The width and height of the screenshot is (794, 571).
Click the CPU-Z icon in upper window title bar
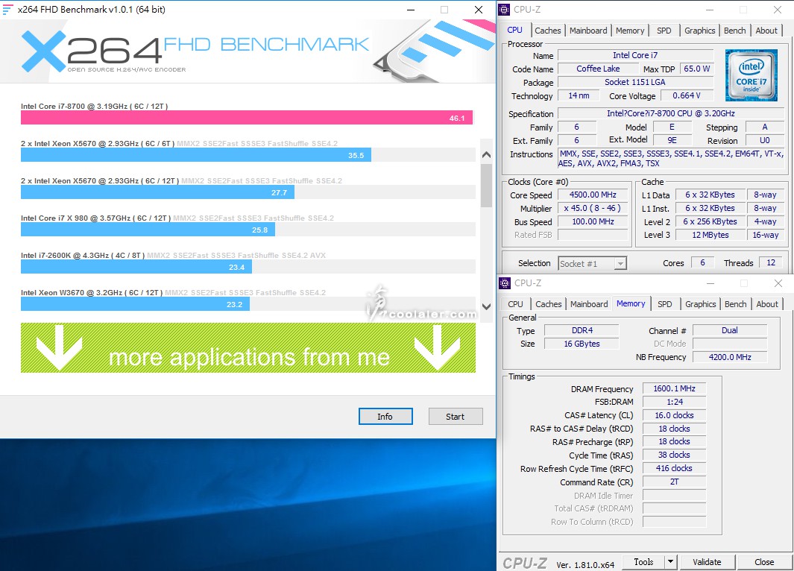504,10
